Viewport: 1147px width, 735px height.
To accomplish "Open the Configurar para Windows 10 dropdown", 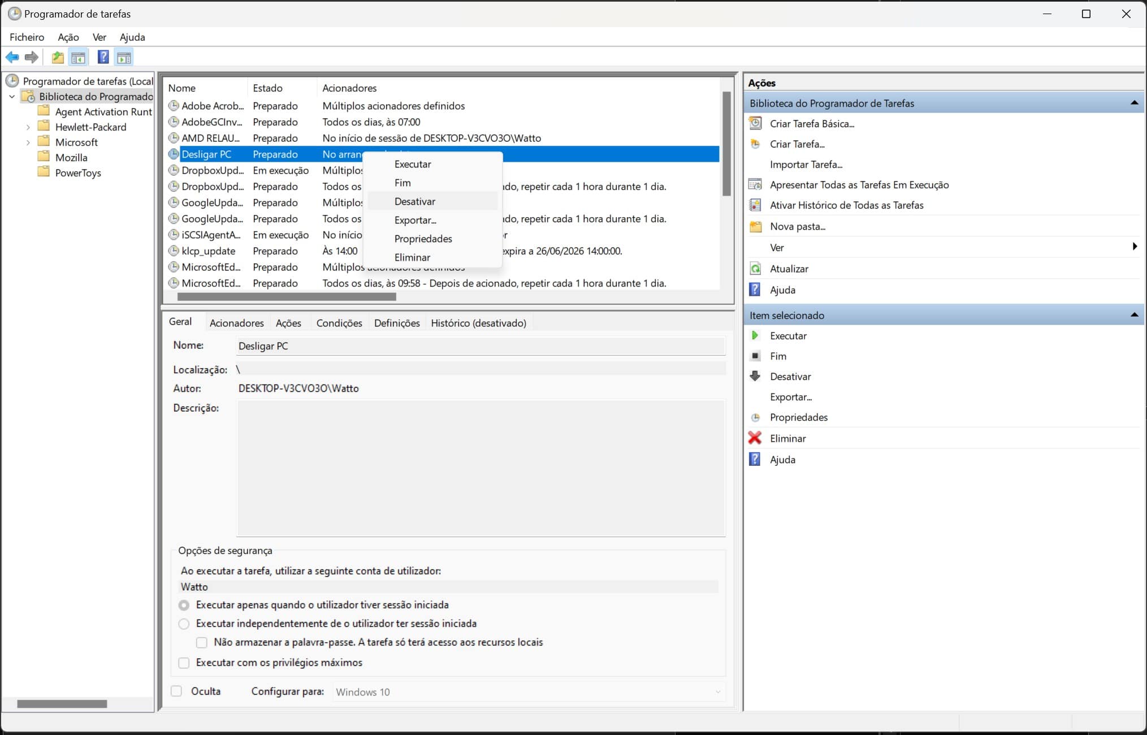I will click(529, 691).
